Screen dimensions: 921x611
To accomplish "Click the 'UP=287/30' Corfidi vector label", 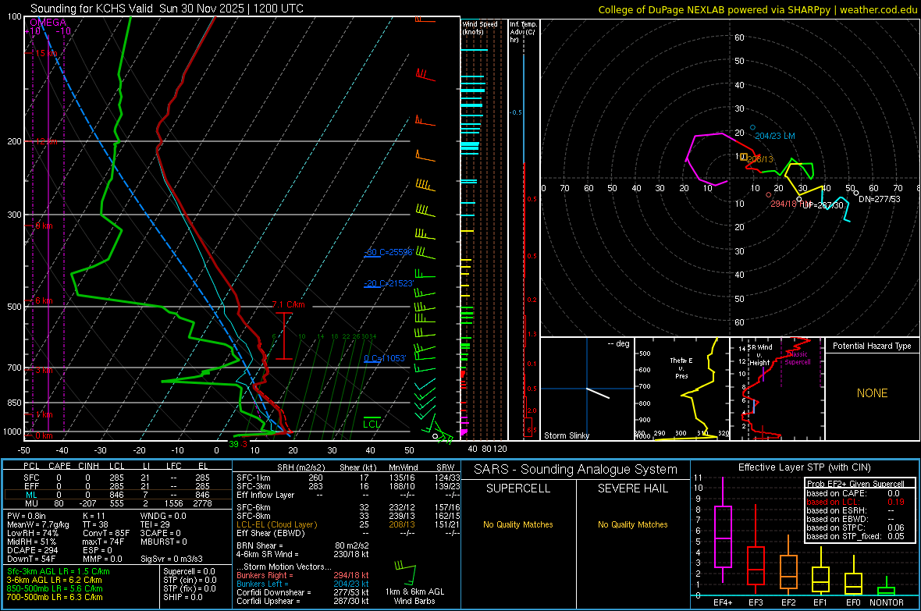I will (x=823, y=205).
